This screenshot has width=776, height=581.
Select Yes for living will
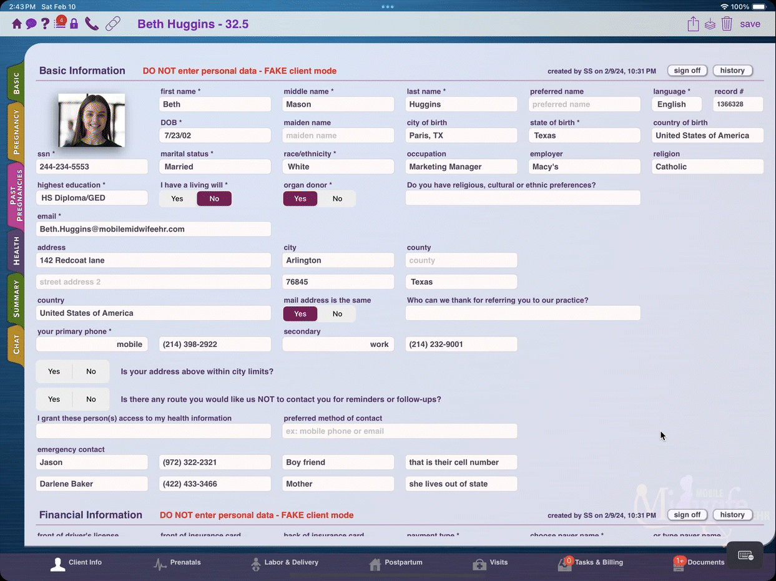point(177,198)
